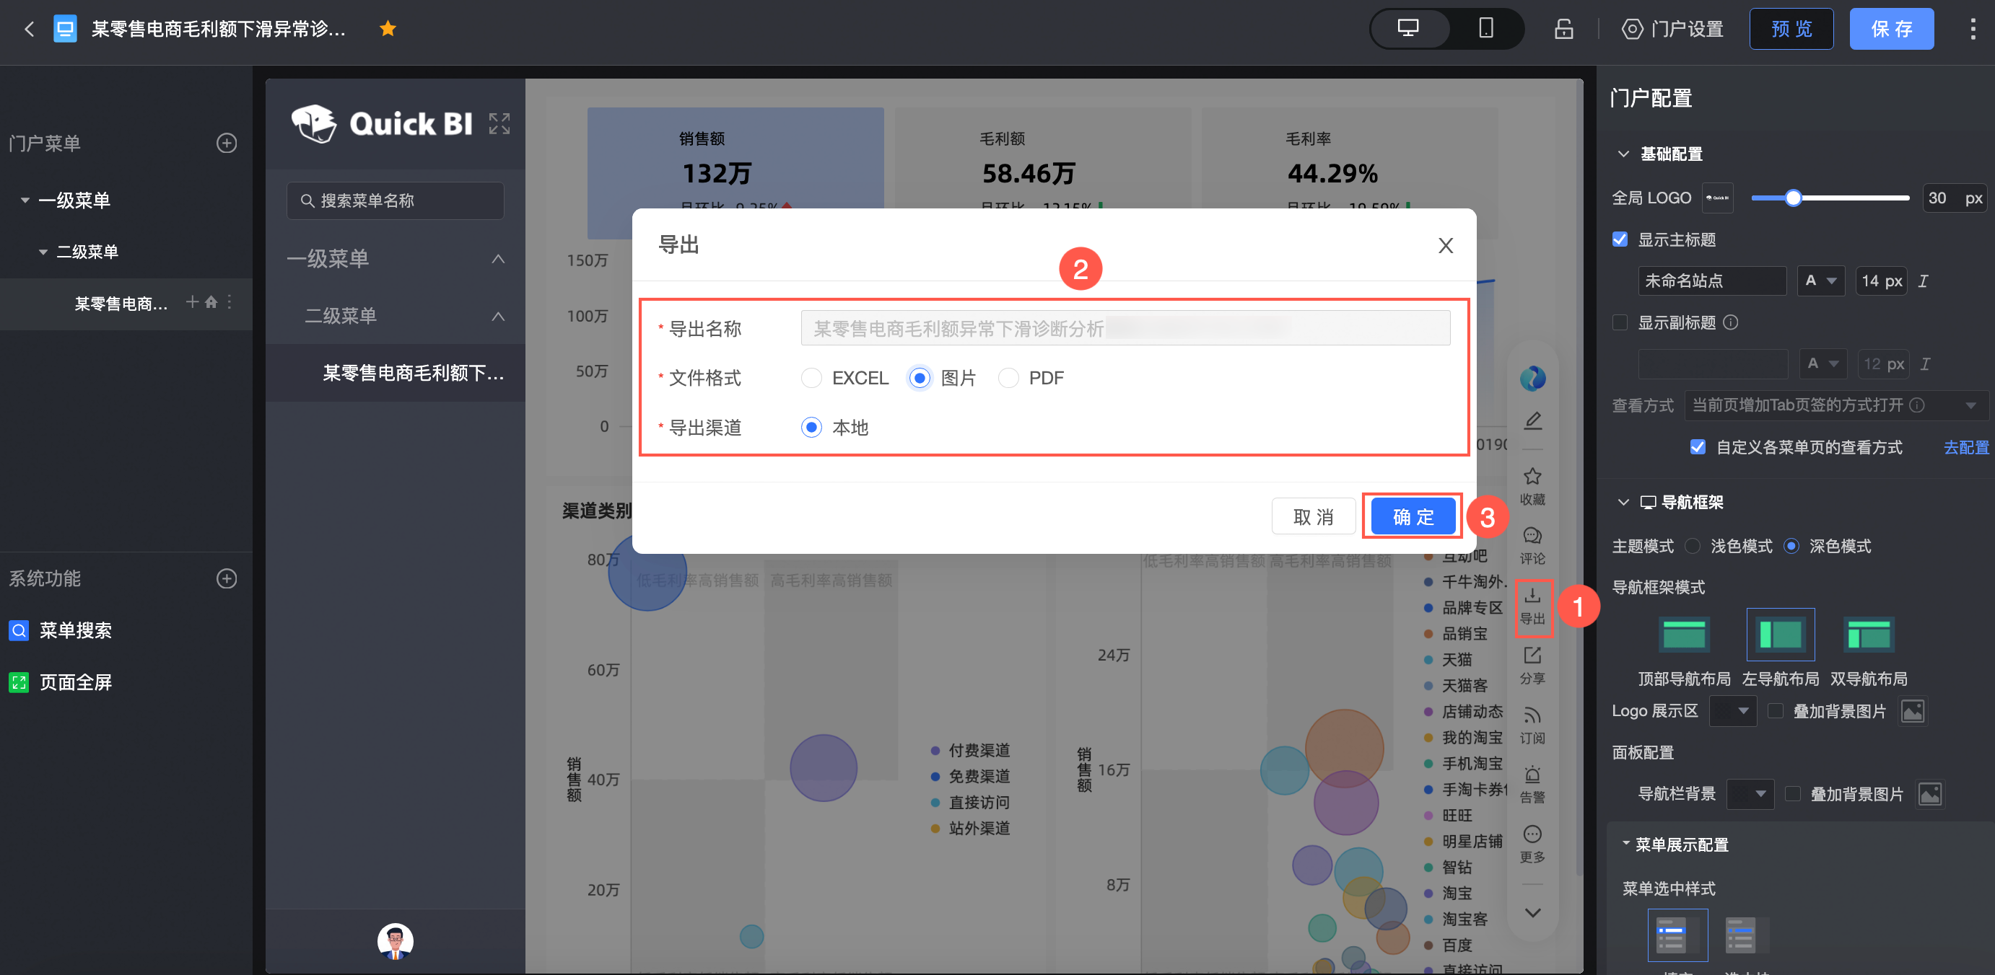The image size is (1995, 975).
Task: Click the 确定 button in export dialog
Action: 1412,516
